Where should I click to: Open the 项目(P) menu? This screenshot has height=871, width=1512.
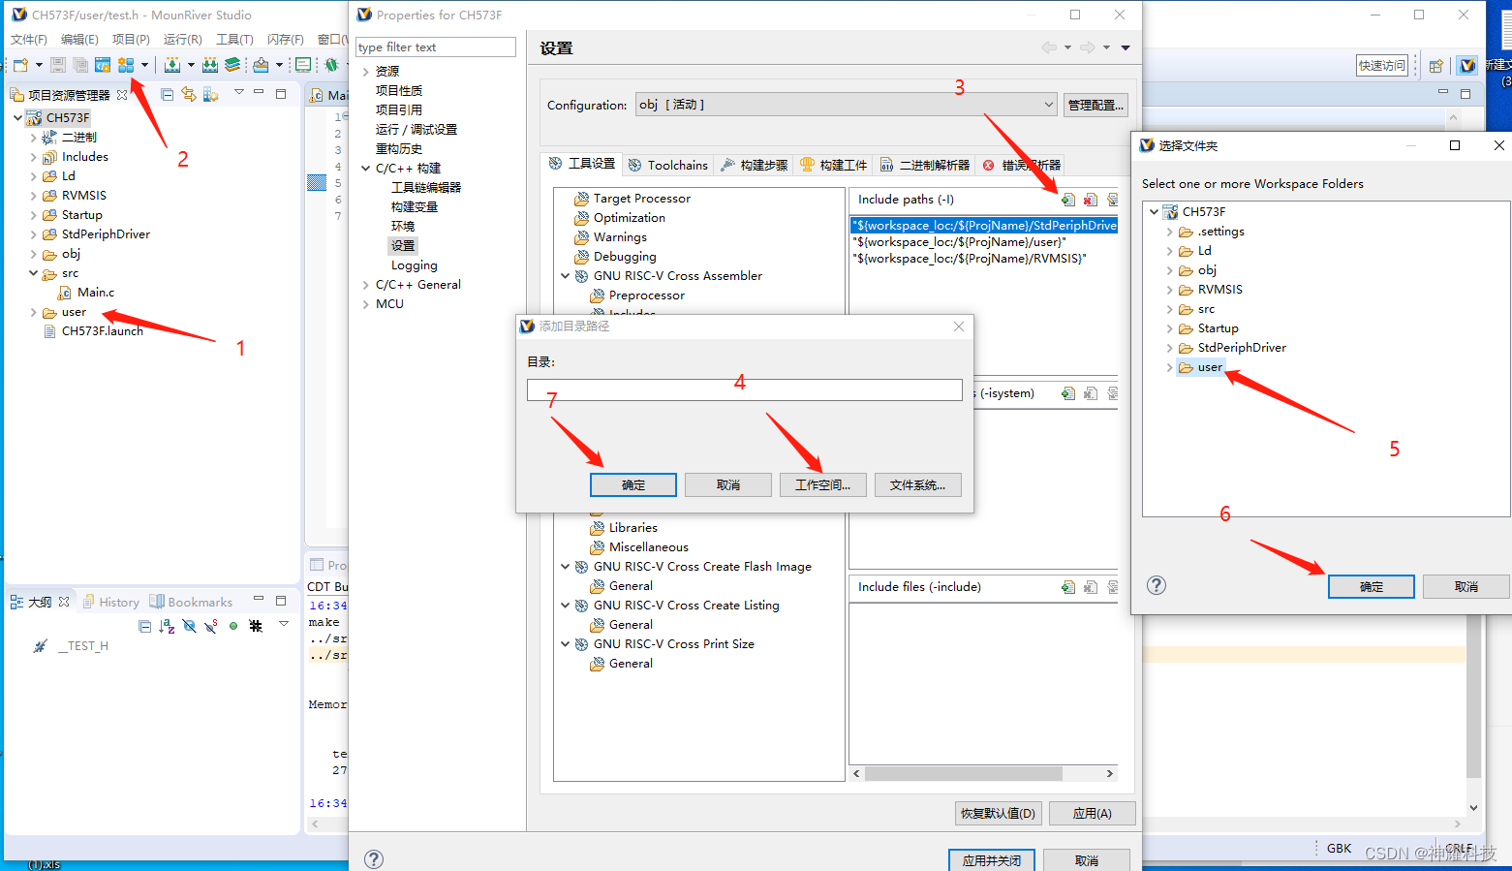coord(131,40)
